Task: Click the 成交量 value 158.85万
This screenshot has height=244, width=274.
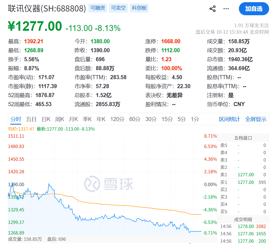Action: [239, 41]
